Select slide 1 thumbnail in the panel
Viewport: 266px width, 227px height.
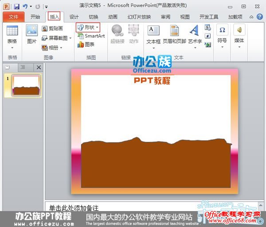(27, 85)
